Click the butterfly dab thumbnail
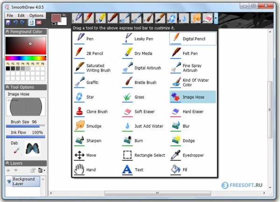The width and height of the screenshot is (280, 202). point(33,148)
